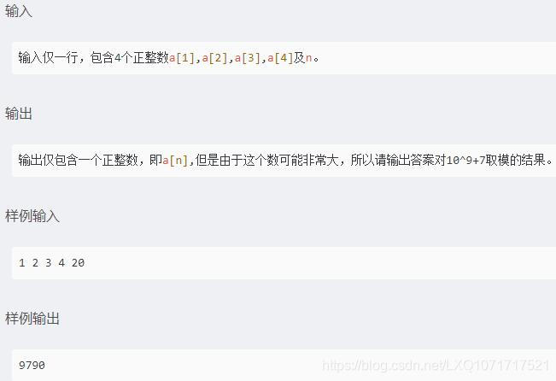Click the red n variable after 及

pyautogui.click(x=308, y=58)
